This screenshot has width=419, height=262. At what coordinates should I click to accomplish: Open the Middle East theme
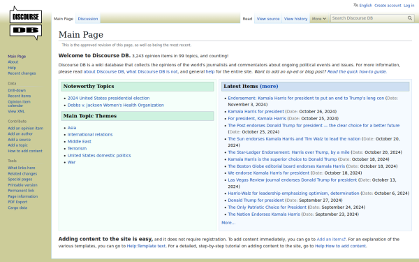tap(80, 141)
